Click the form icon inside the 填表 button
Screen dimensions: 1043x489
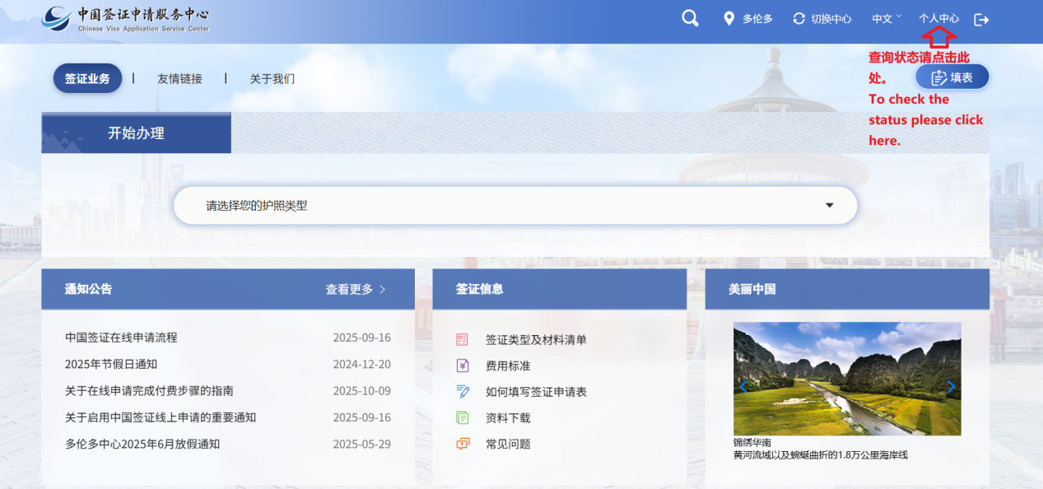coord(938,77)
